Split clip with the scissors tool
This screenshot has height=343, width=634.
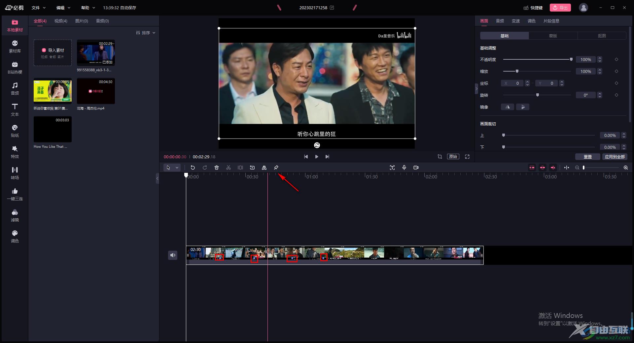229,168
